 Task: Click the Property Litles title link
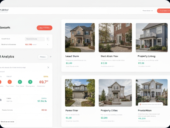click(109, 110)
